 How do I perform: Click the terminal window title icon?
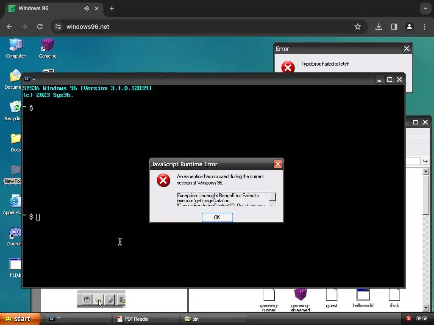(27, 79)
